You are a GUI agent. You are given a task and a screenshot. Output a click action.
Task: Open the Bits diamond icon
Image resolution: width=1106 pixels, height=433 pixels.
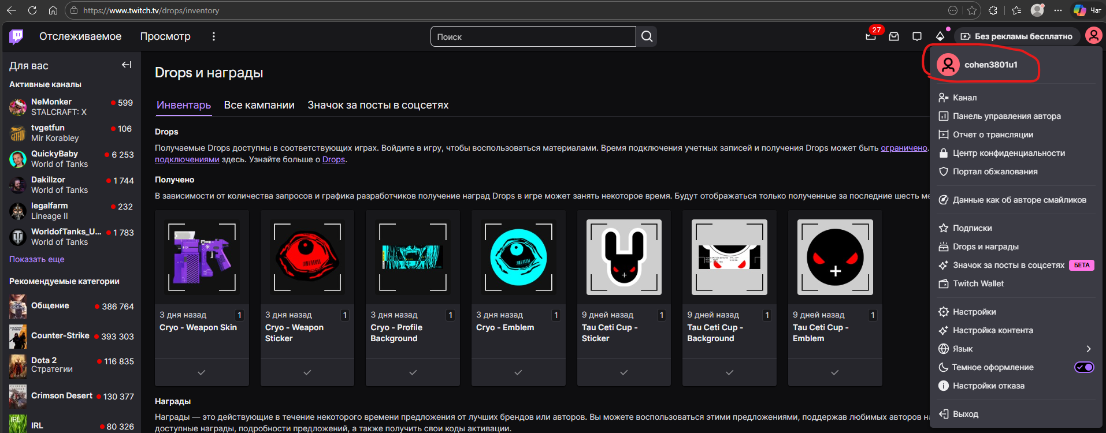[x=940, y=36]
